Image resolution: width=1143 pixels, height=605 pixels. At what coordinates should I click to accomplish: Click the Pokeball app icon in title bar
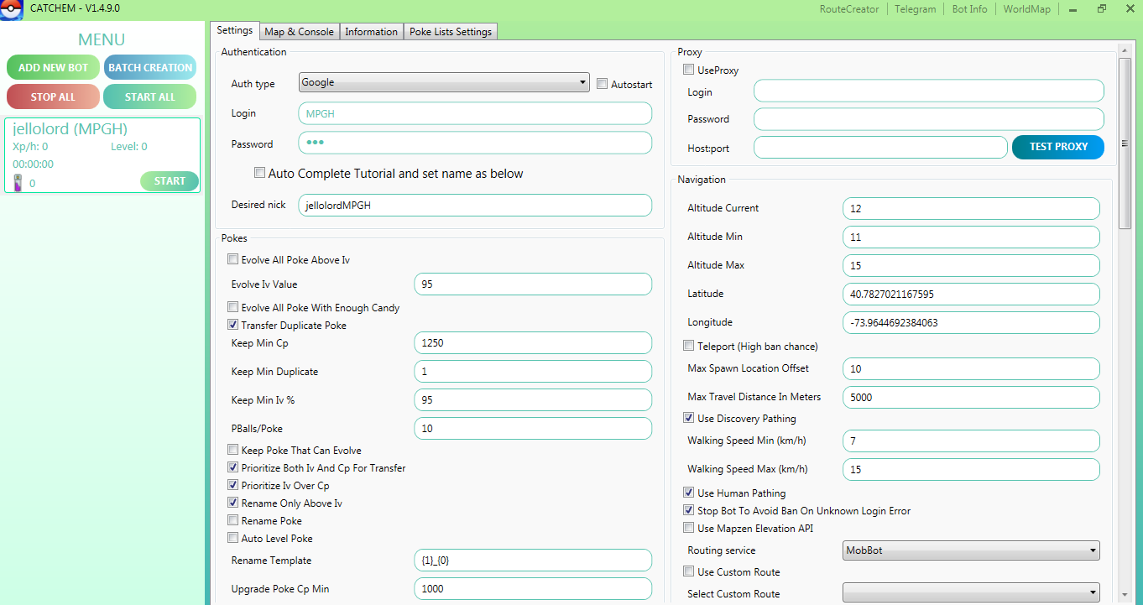[x=11, y=9]
